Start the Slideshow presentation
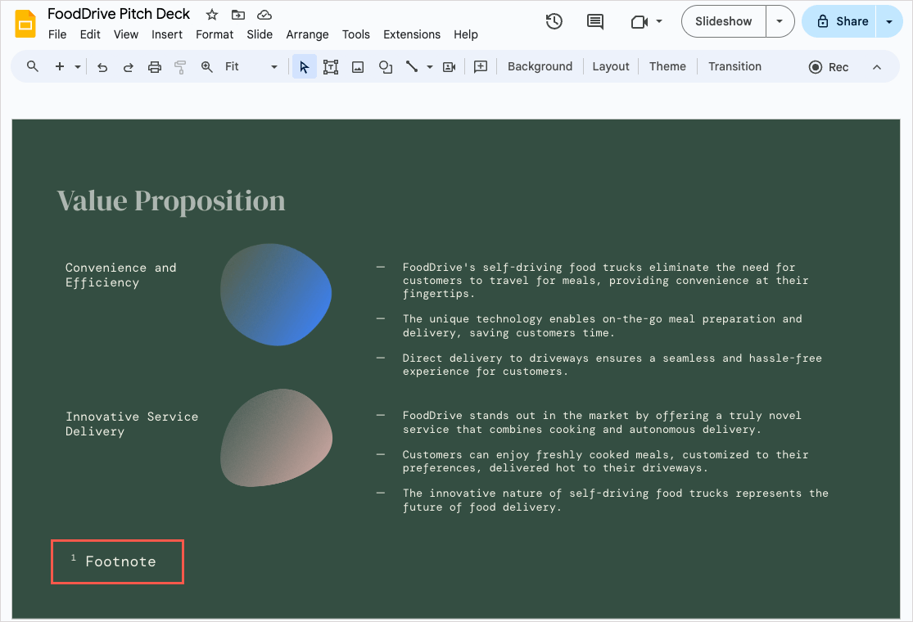The image size is (913, 622). (x=724, y=21)
